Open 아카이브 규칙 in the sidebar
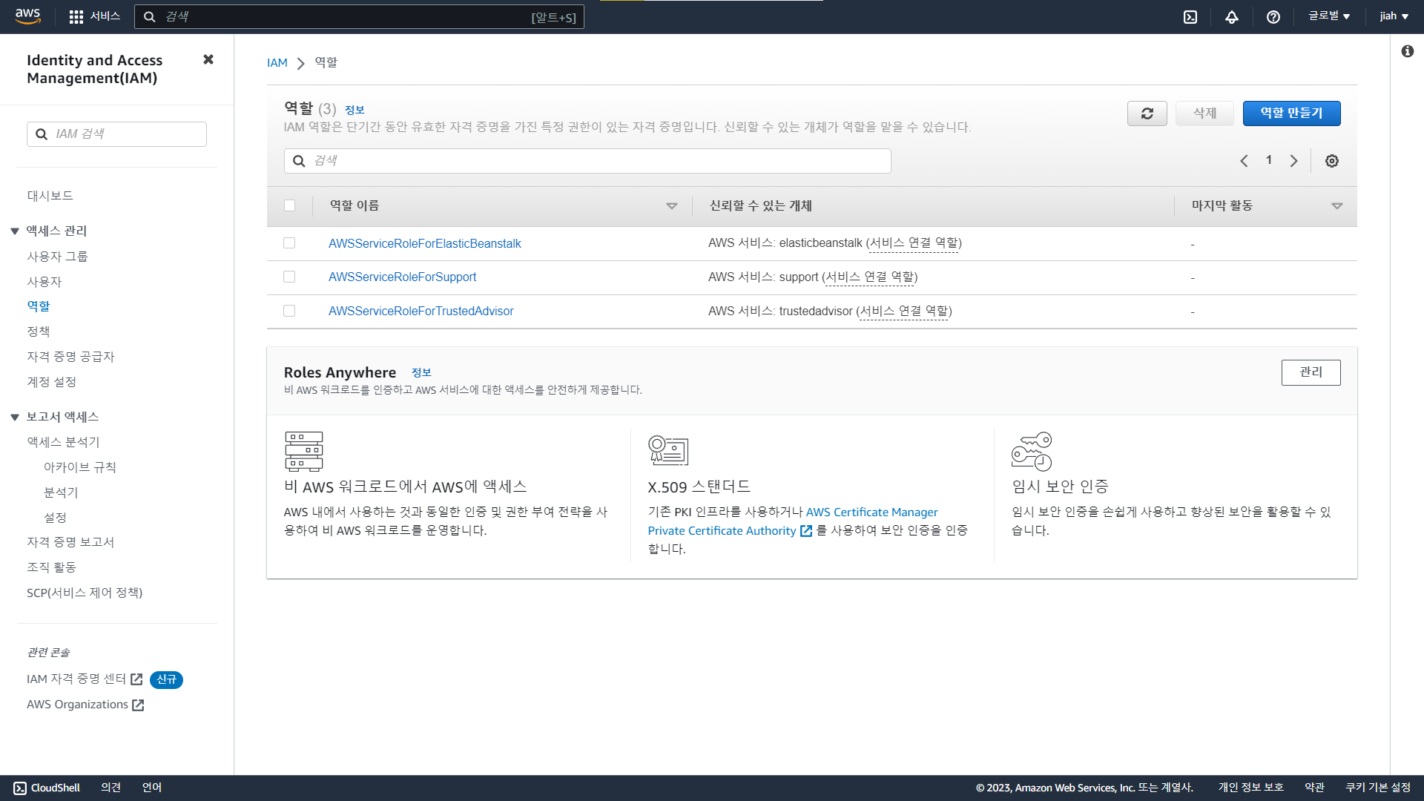This screenshot has height=801, width=1424. pyautogui.click(x=80, y=467)
